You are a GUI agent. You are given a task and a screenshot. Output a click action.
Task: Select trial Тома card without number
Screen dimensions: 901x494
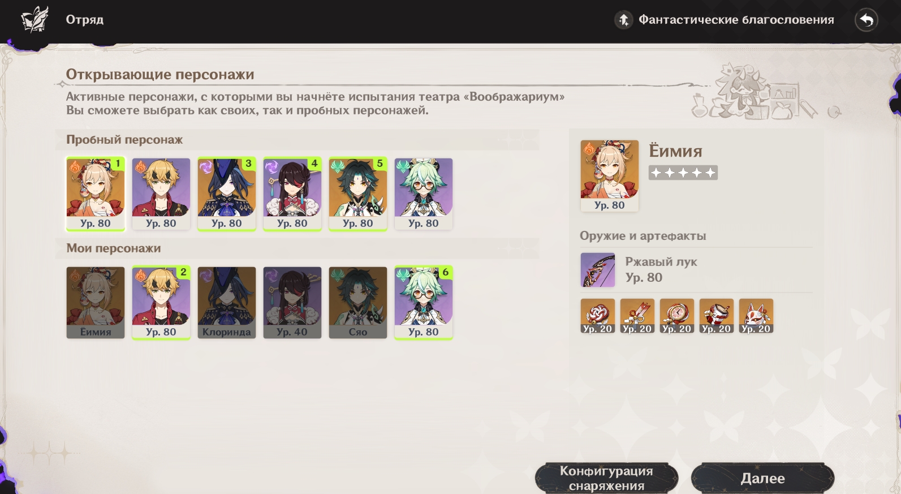pos(161,194)
